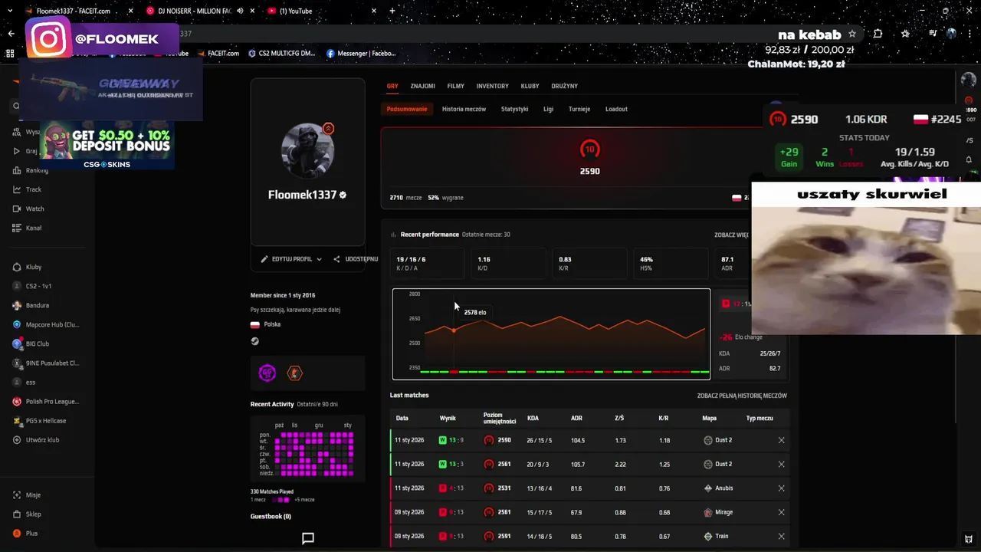The image size is (981, 552).
Task: Switch to the GRY tab
Action: [392, 86]
